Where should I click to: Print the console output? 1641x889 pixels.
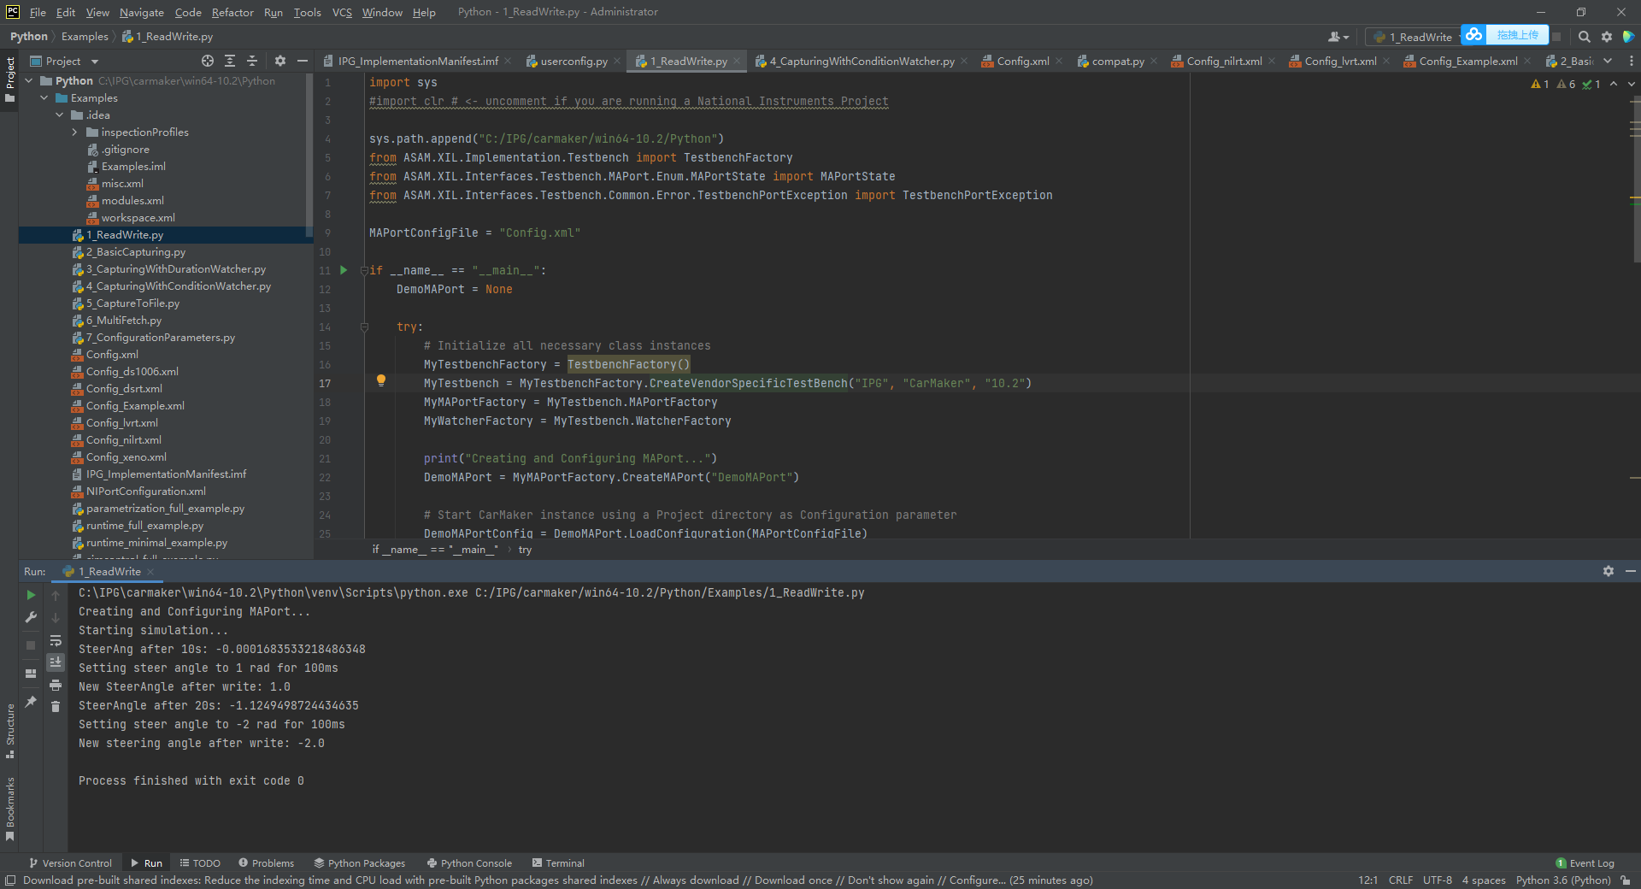56,686
